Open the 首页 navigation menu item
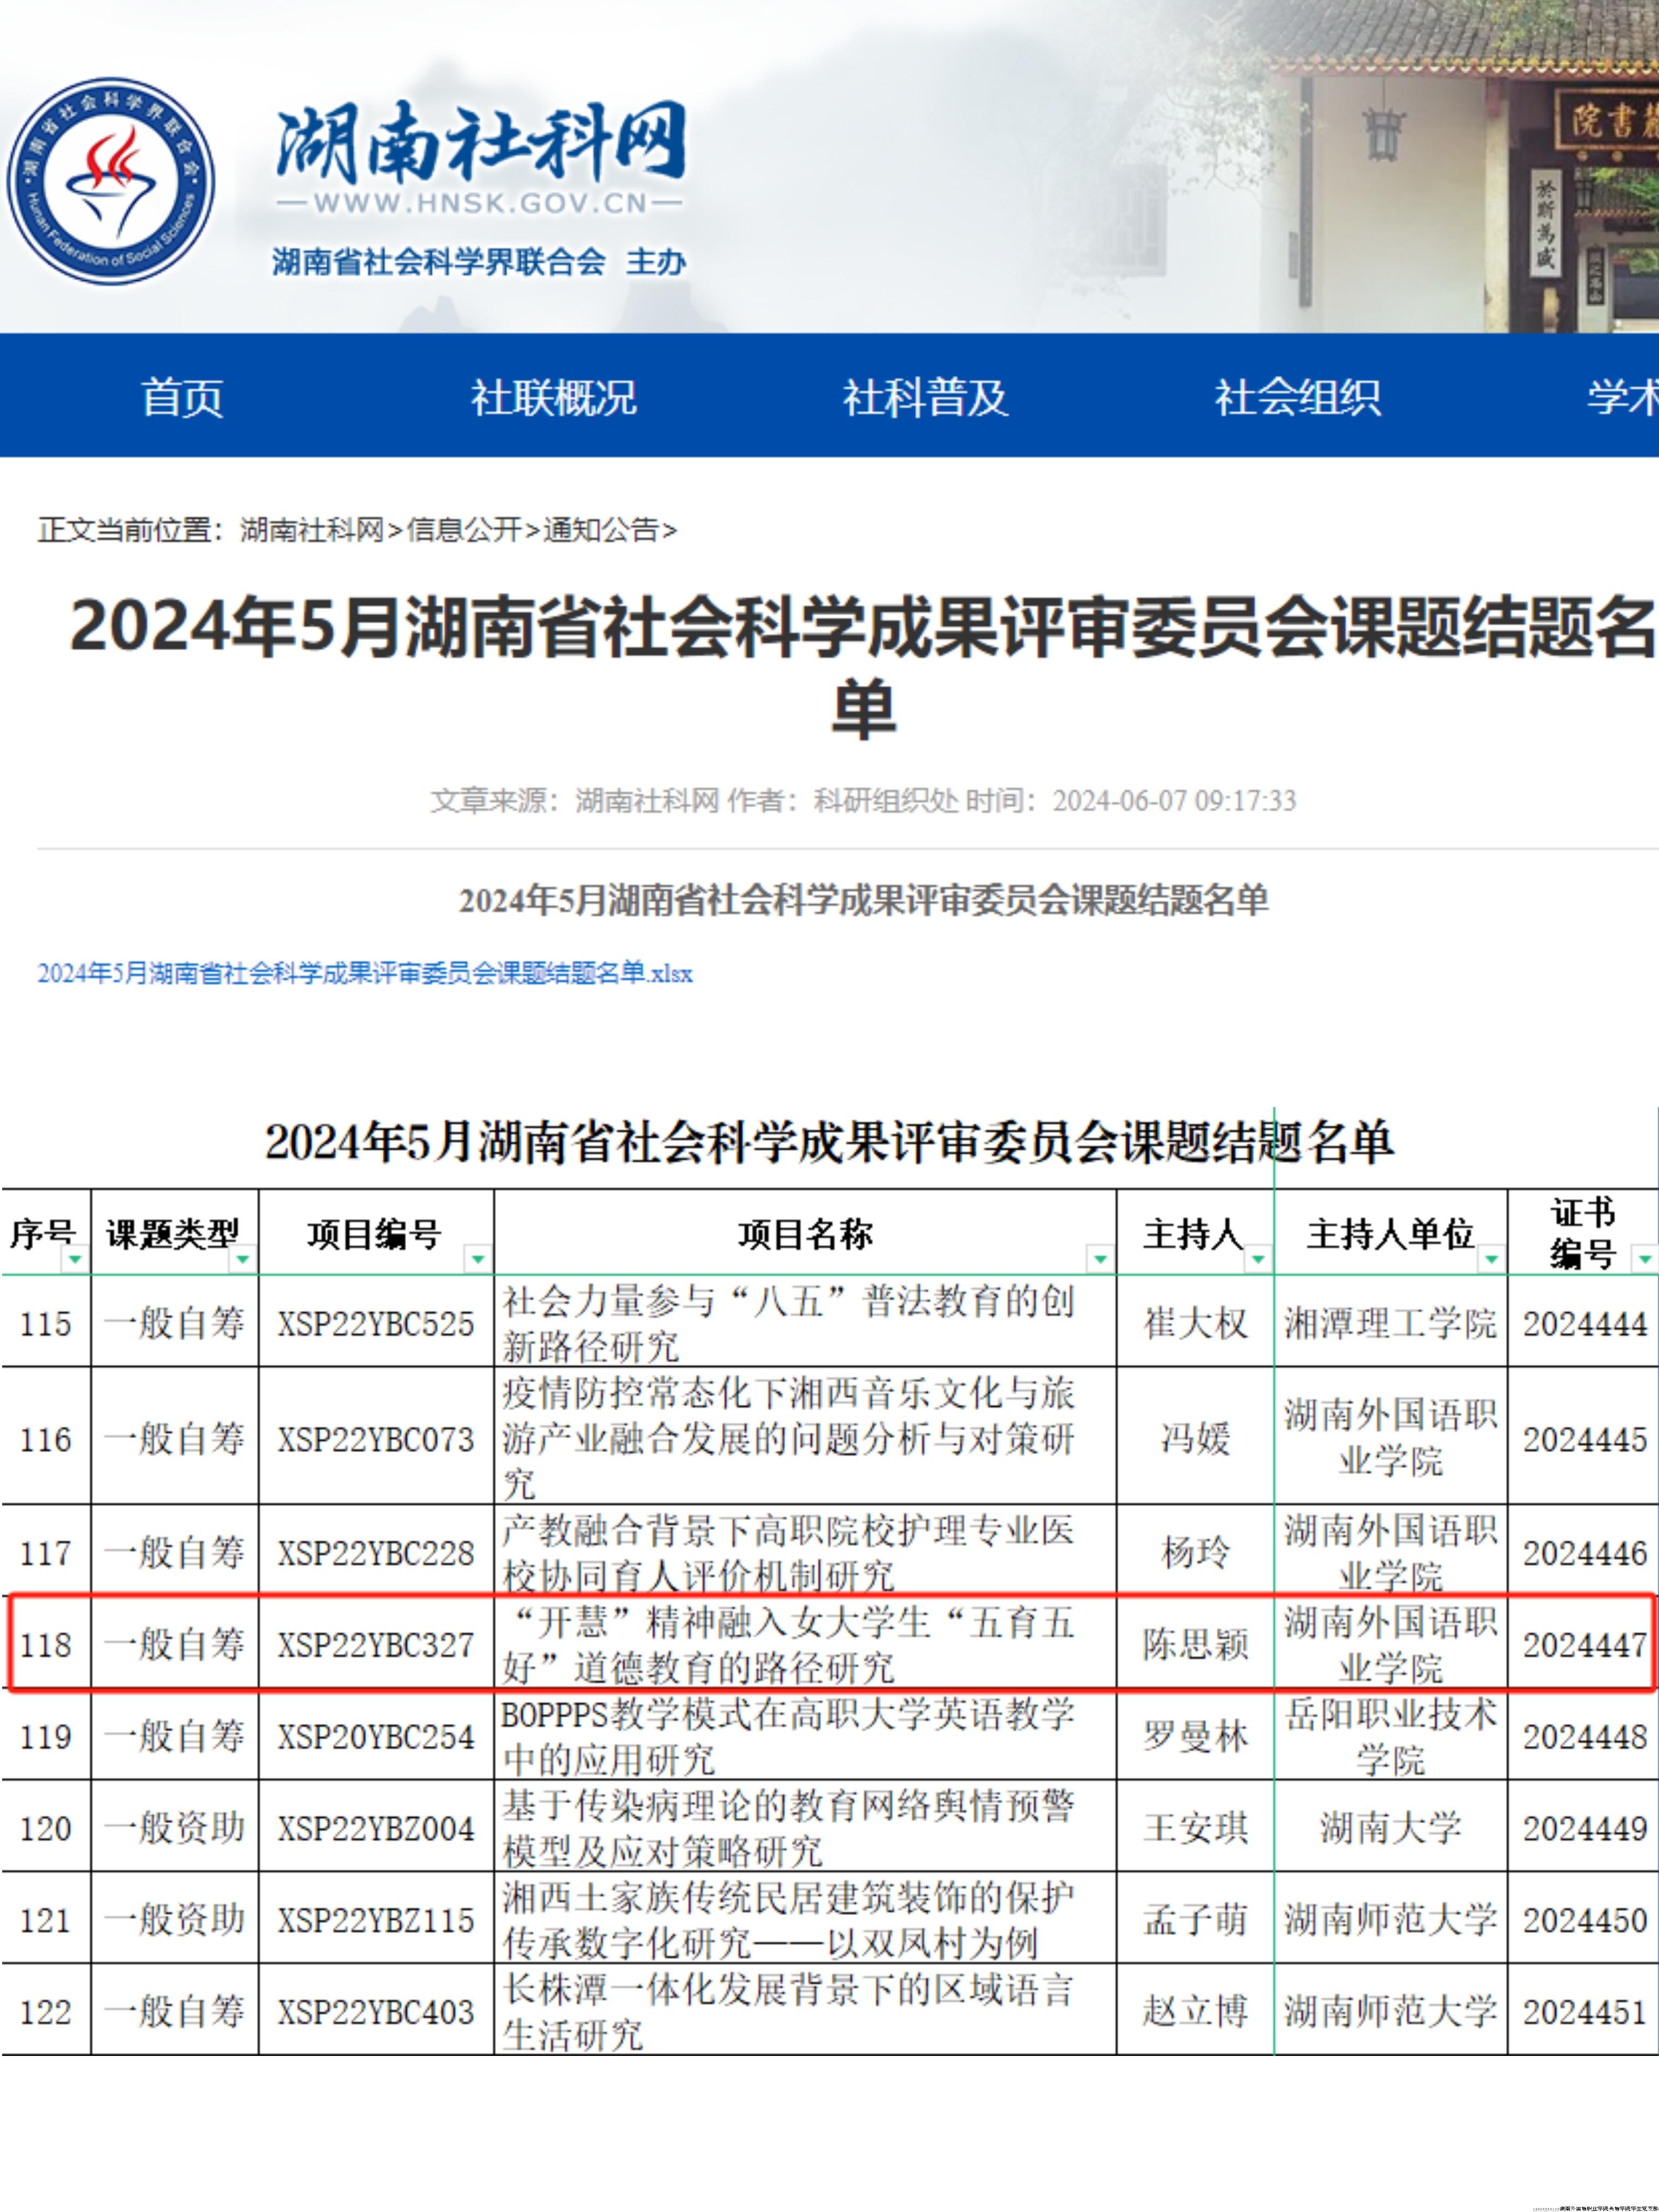This screenshot has width=1659, height=2212. [x=182, y=397]
